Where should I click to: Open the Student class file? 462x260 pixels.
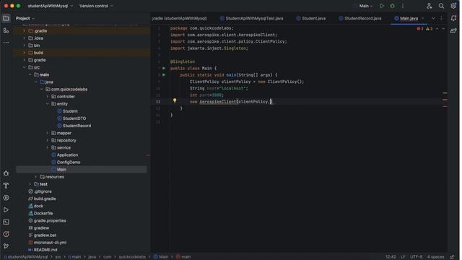(x=70, y=111)
